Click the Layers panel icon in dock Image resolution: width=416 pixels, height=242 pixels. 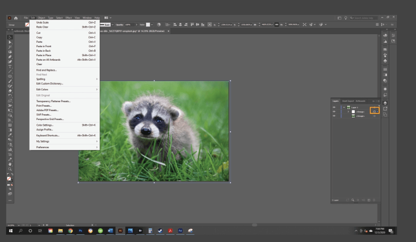click(x=385, y=103)
